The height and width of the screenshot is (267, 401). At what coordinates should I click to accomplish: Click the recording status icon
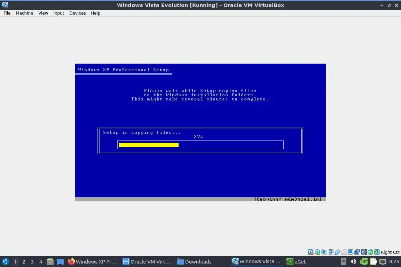coord(357,252)
